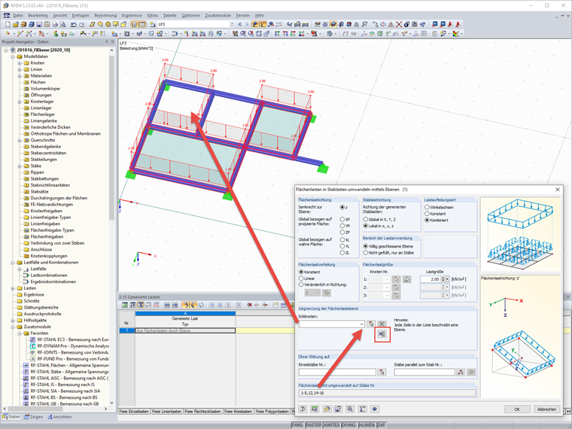
Task: Click the Abbrechen button
Action: click(x=546, y=409)
